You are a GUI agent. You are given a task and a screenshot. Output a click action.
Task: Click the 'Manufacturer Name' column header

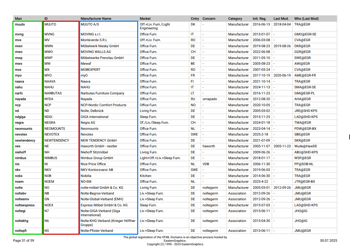pyautogui.click(x=96, y=18)
